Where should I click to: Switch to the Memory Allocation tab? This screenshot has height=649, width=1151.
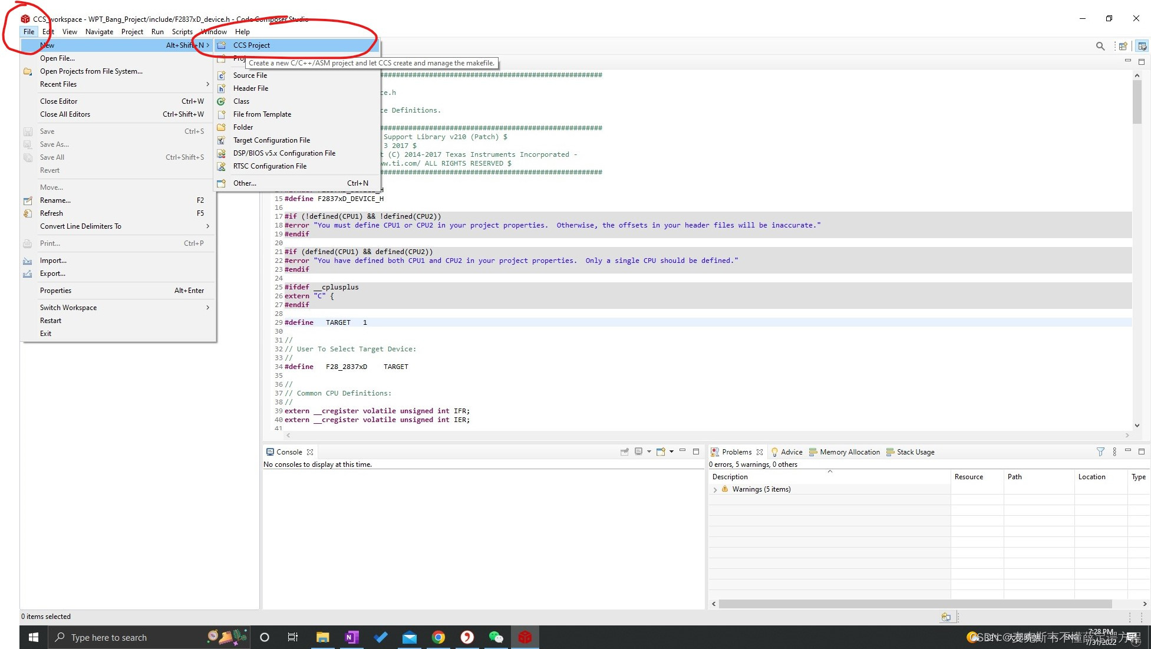[x=845, y=452]
